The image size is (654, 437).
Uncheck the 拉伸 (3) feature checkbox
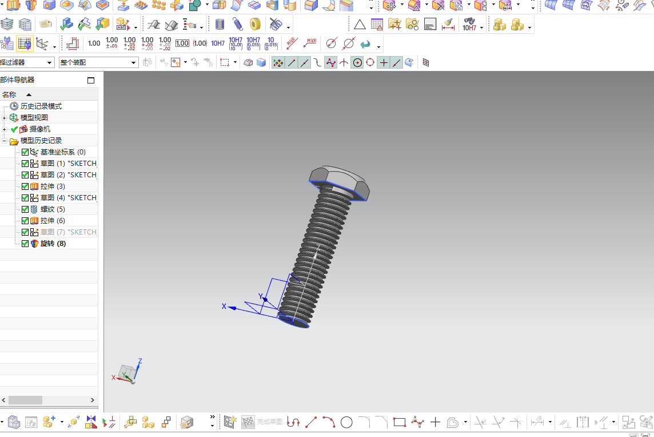[x=25, y=186]
